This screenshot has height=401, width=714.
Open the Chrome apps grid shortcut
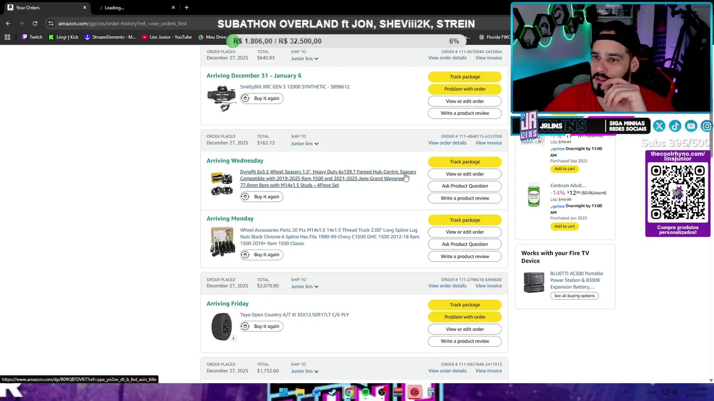coord(7,37)
